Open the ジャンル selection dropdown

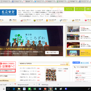pos(83,78)
